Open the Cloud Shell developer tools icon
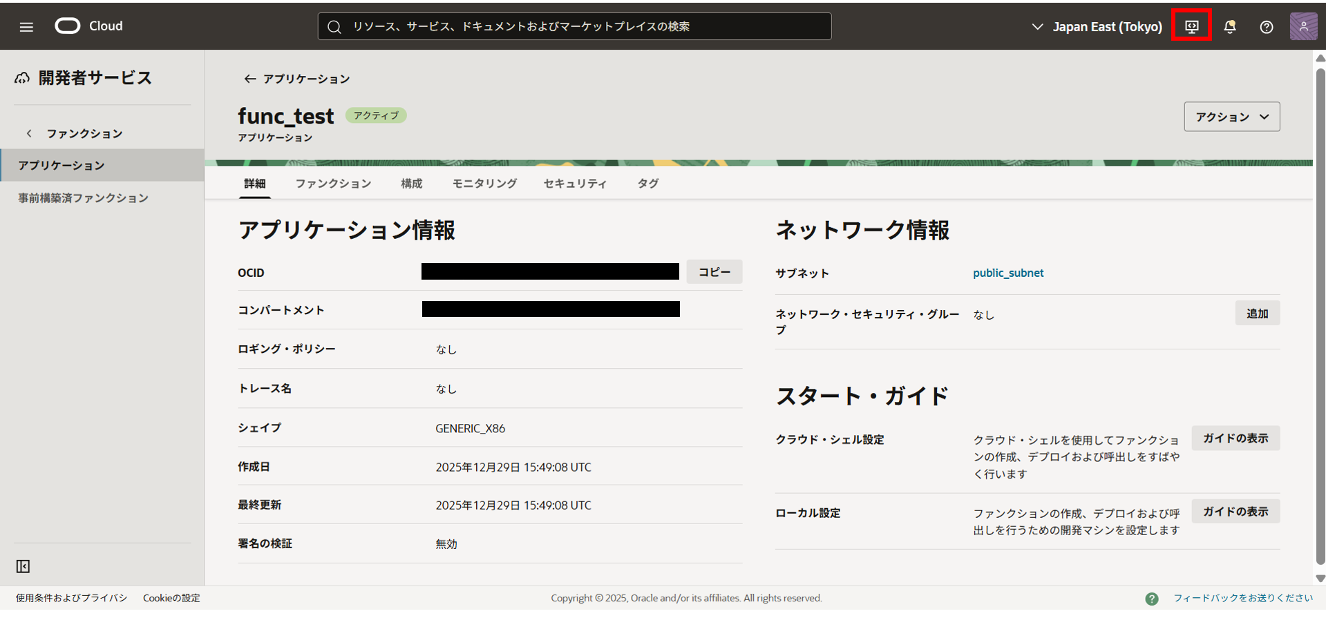The width and height of the screenshot is (1326, 618). [x=1191, y=26]
